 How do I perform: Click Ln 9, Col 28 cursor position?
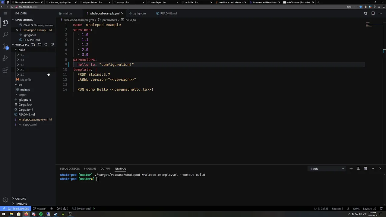pyautogui.click(x=321, y=209)
